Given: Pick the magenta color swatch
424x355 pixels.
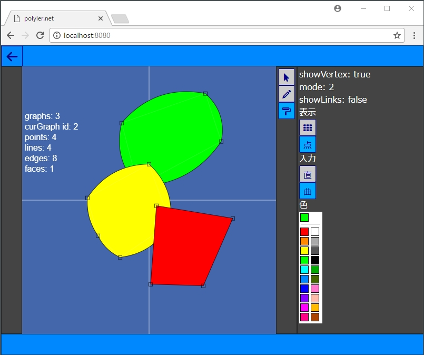Looking at the screenshot, I should tap(304, 308).
